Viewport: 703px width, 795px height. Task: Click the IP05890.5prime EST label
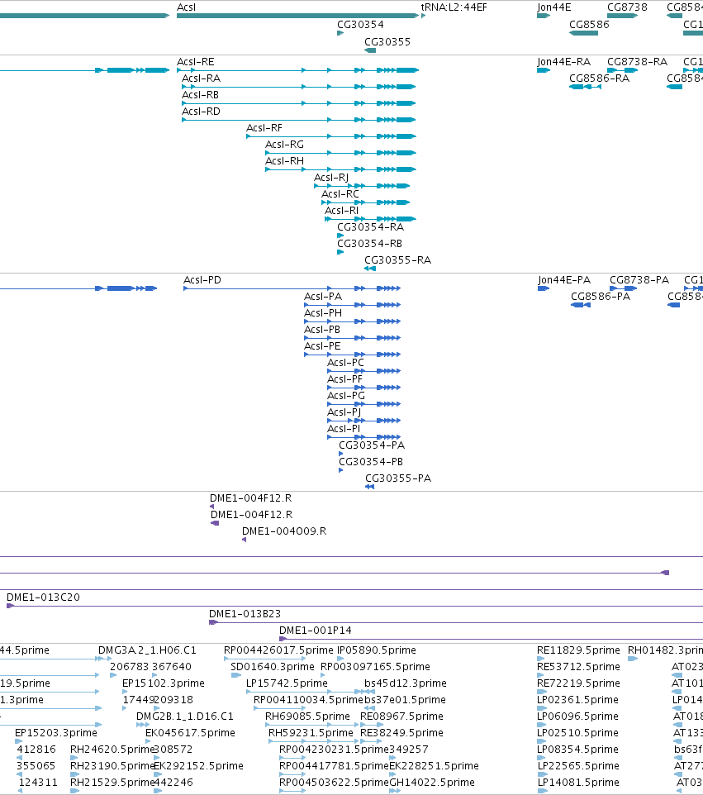point(377,650)
